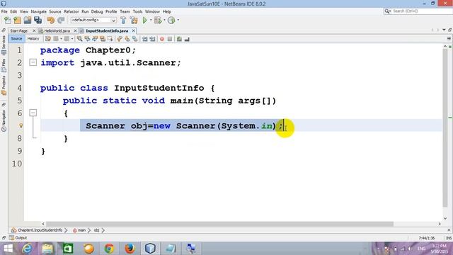Click the New Project toolbar icon
The image size is (453, 255).
click(x=17, y=21)
